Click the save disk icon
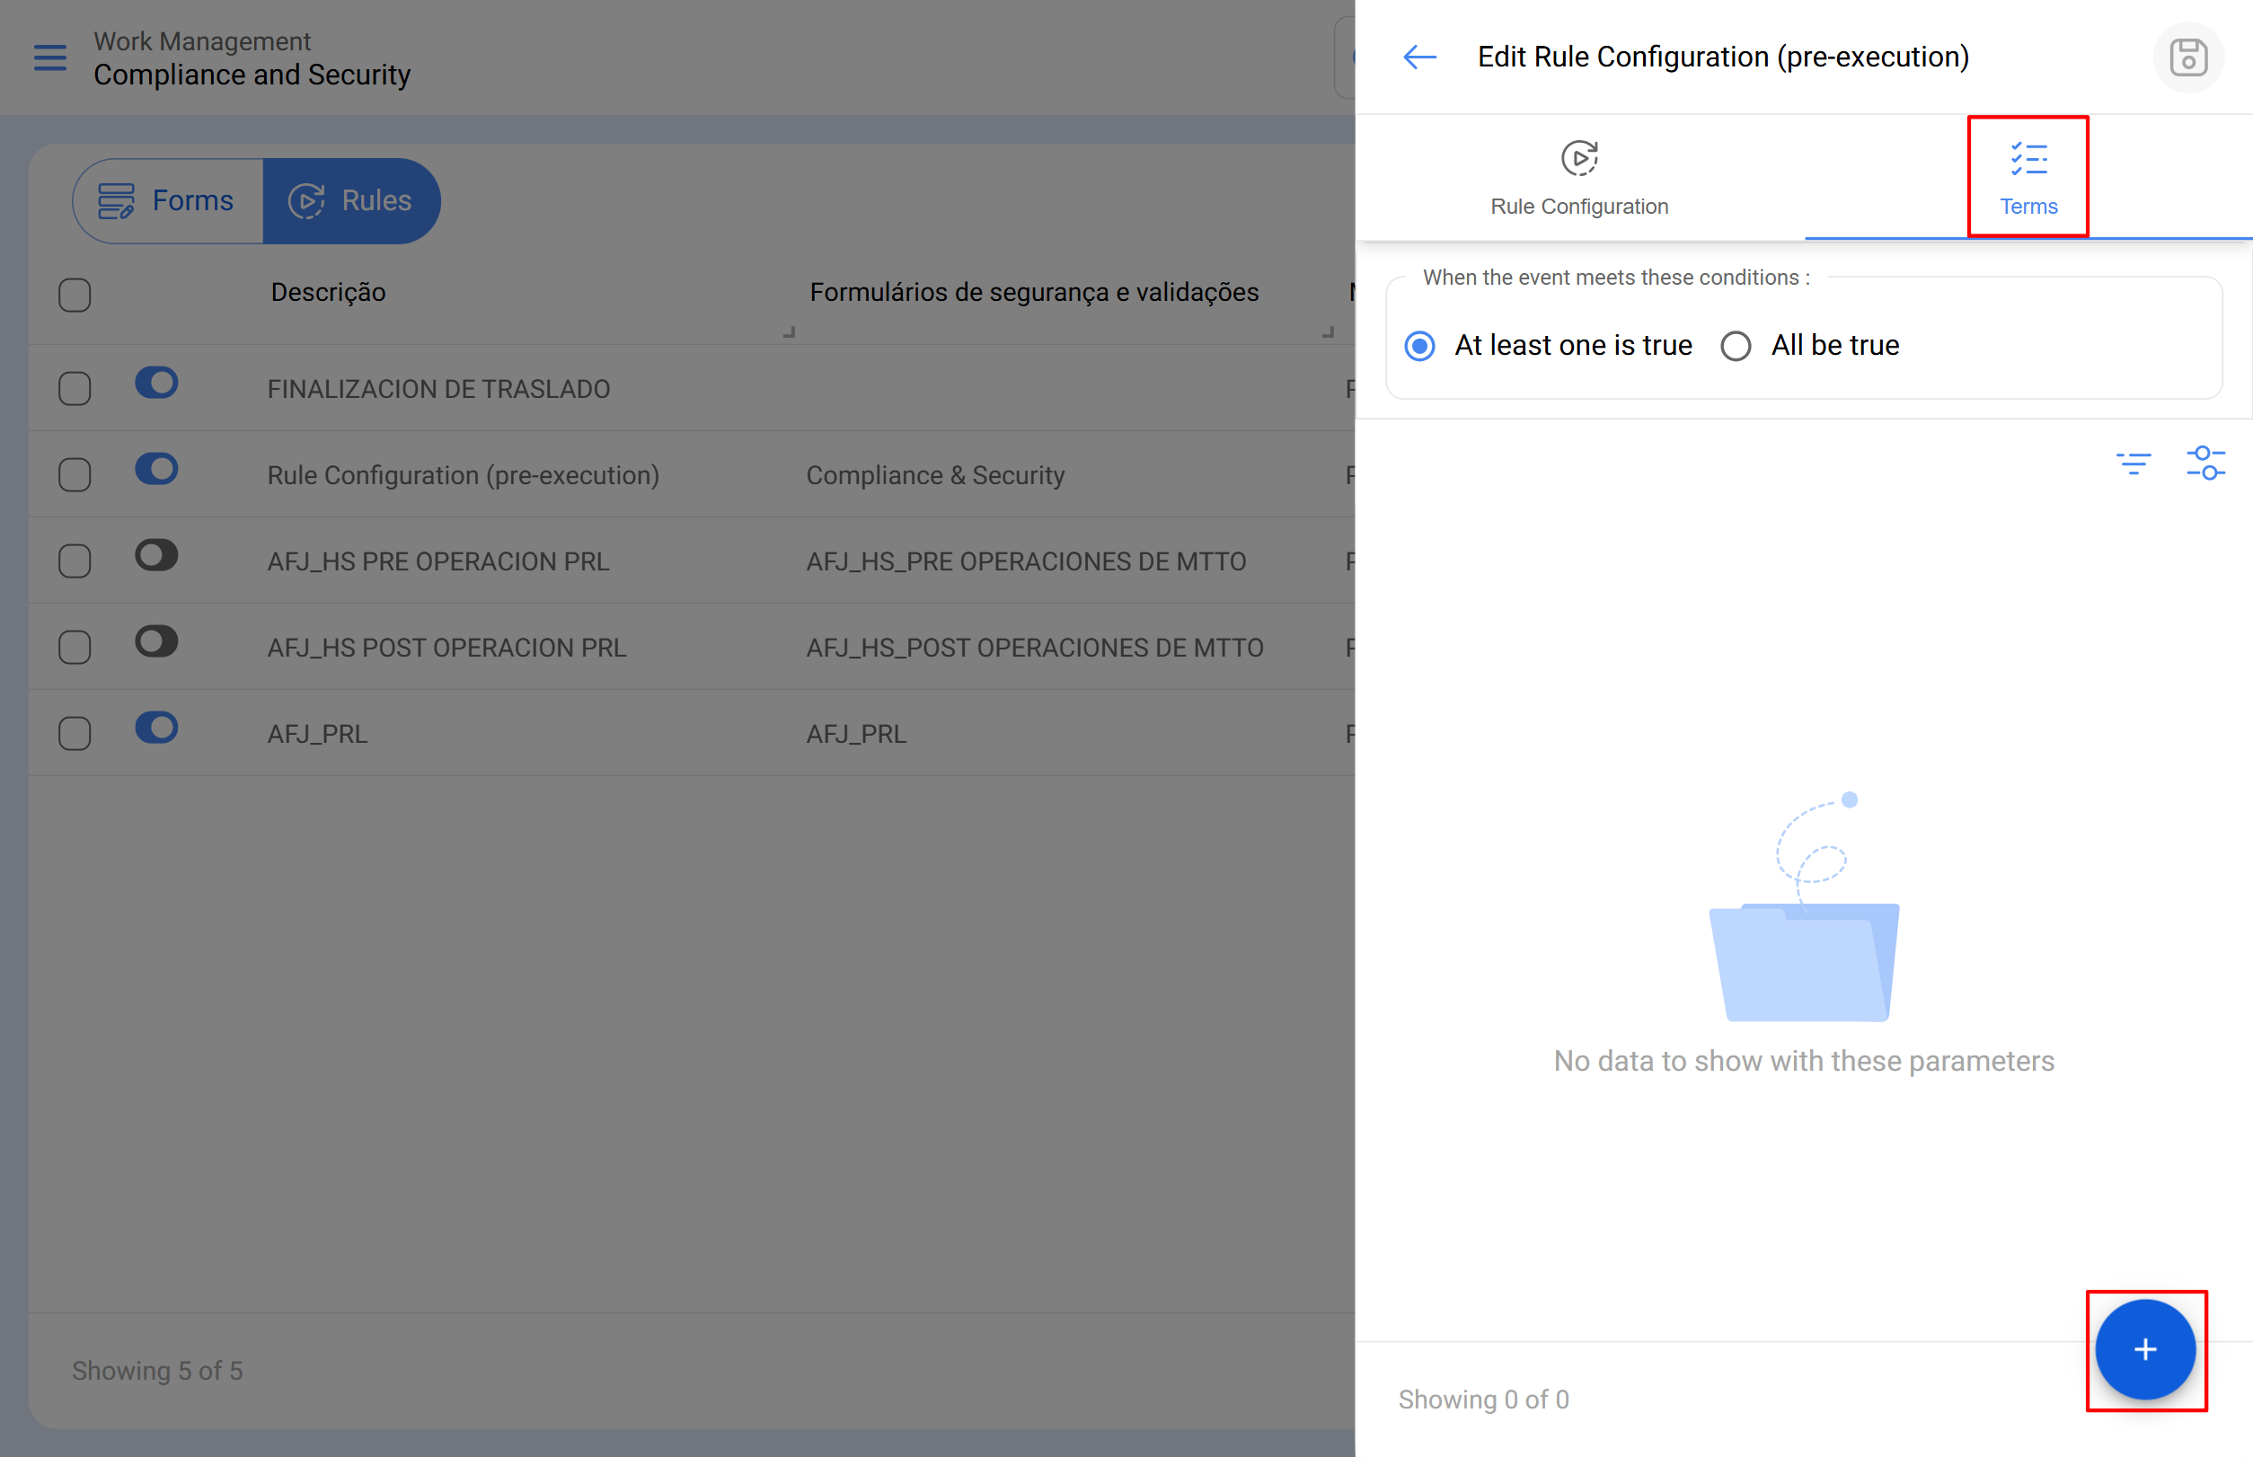Viewport: 2253px width, 1457px height. point(2187,57)
